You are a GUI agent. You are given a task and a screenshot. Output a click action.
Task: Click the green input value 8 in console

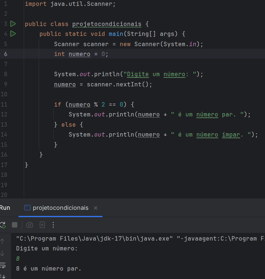coord(18,258)
